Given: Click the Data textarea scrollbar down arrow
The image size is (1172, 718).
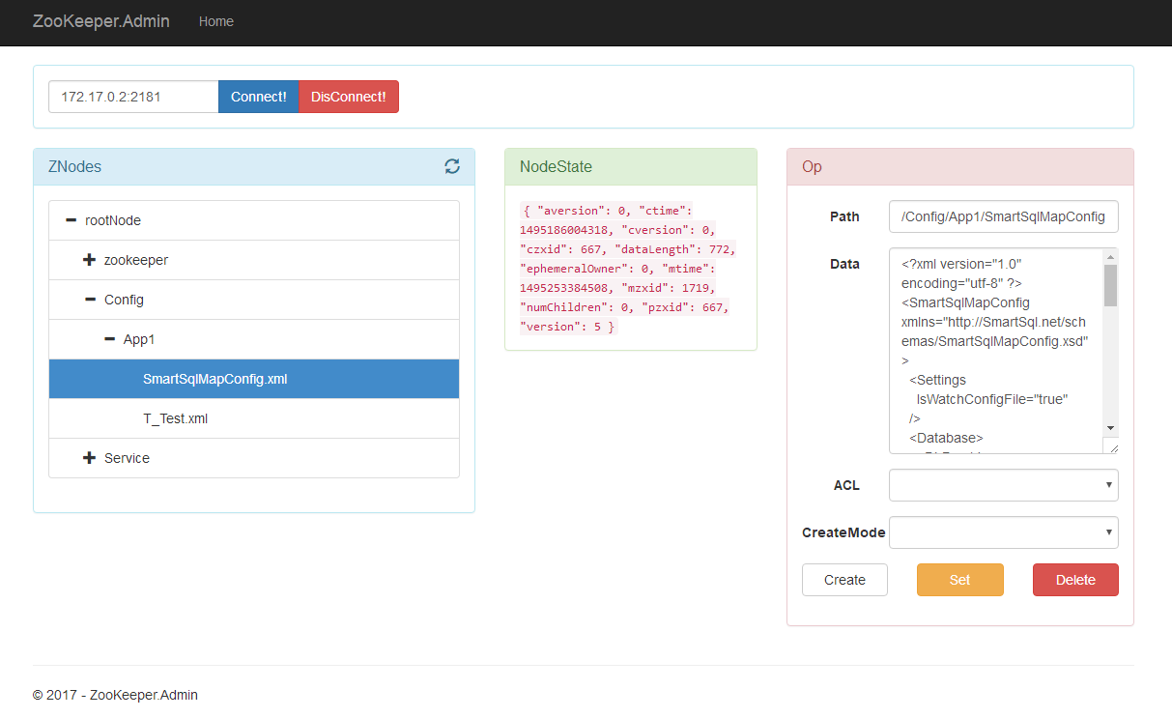Looking at the screenshot, I should click(x=1110, y=428).
